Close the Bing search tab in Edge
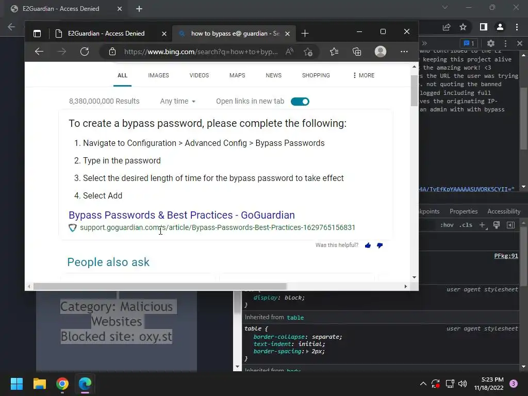Viewport: 528px width, 396px height. coord(287,34)
